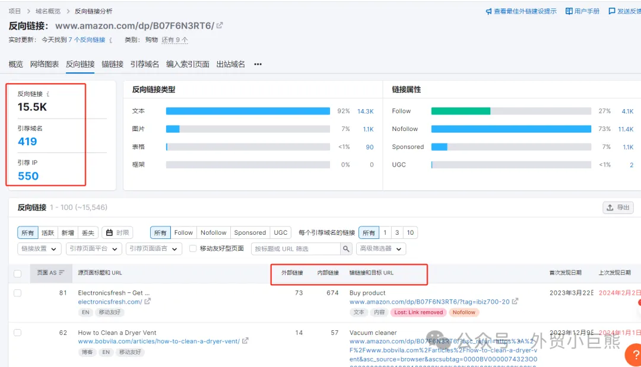Open the 用户手册 user manual icon
The width and height of the screenshot is (641, 367).
point(568,11)
